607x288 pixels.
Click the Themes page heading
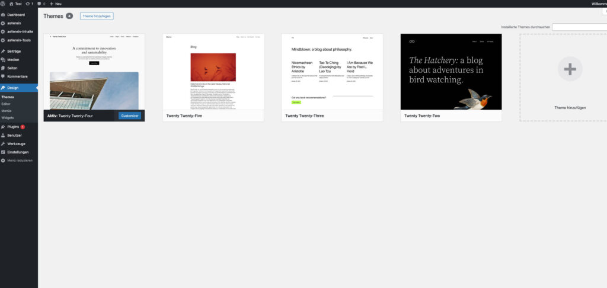click(x=53, y=16)
